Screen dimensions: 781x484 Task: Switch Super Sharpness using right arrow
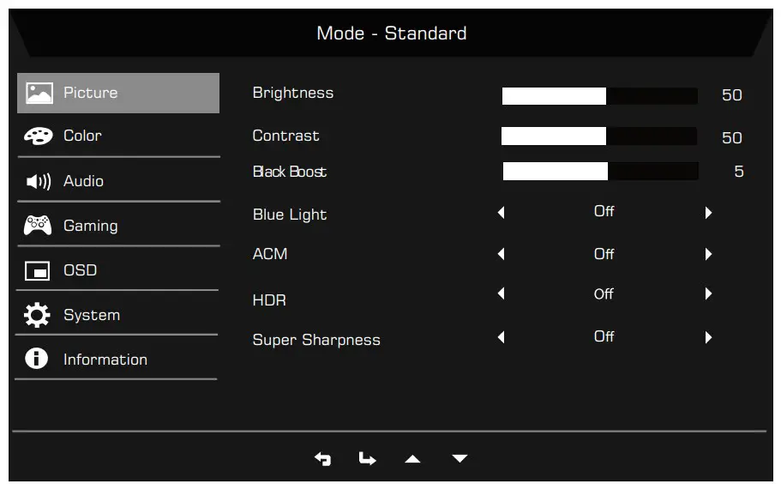708,337
